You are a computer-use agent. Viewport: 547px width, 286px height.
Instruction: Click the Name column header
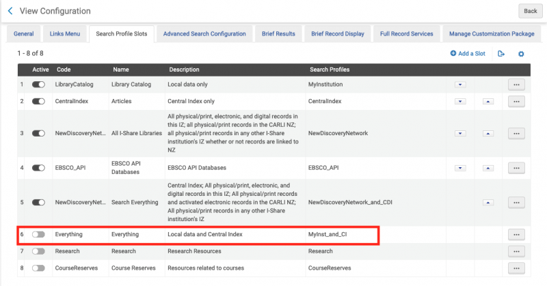[121, 70]
